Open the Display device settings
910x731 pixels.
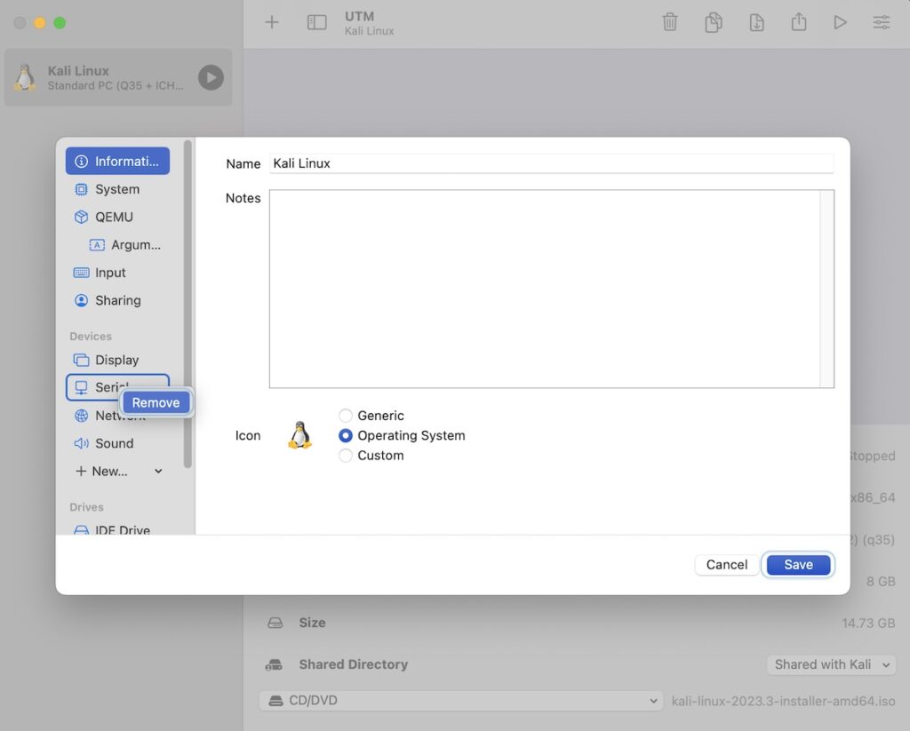pos(117,360)
